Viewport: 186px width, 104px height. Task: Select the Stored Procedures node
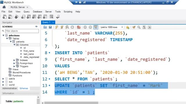tap(22, 73)
